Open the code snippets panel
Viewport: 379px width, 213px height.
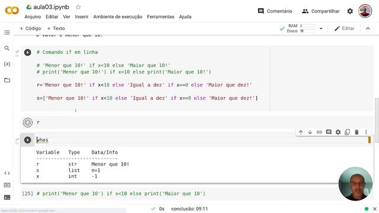point(7,173)
